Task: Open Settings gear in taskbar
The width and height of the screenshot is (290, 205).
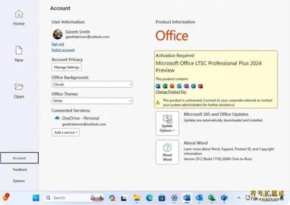Action: coord(174,198)
